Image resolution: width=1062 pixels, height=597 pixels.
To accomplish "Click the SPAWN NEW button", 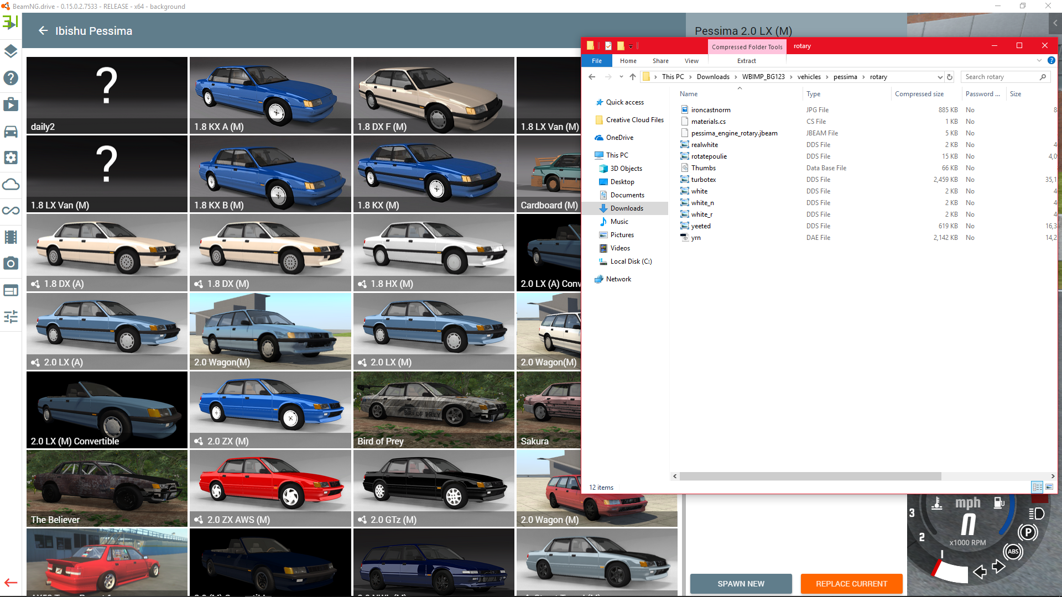I will tap(741, 584).
